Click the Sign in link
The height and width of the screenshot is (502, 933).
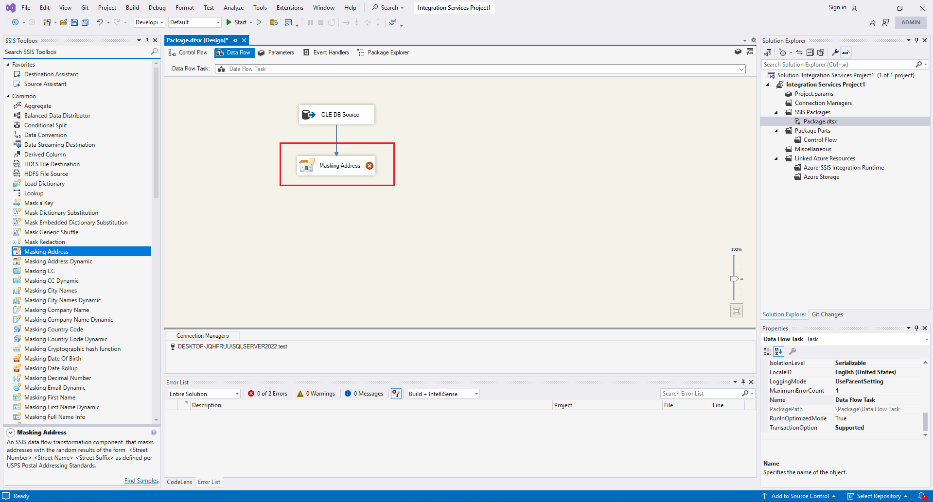pyautogui.click(x=837, y=7)
